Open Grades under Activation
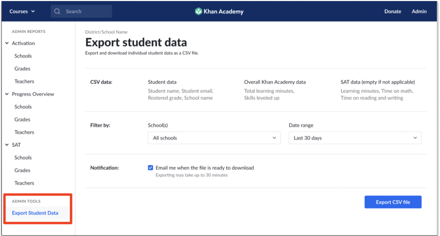Viewport: 440px width, 236px height. (22, 69)
